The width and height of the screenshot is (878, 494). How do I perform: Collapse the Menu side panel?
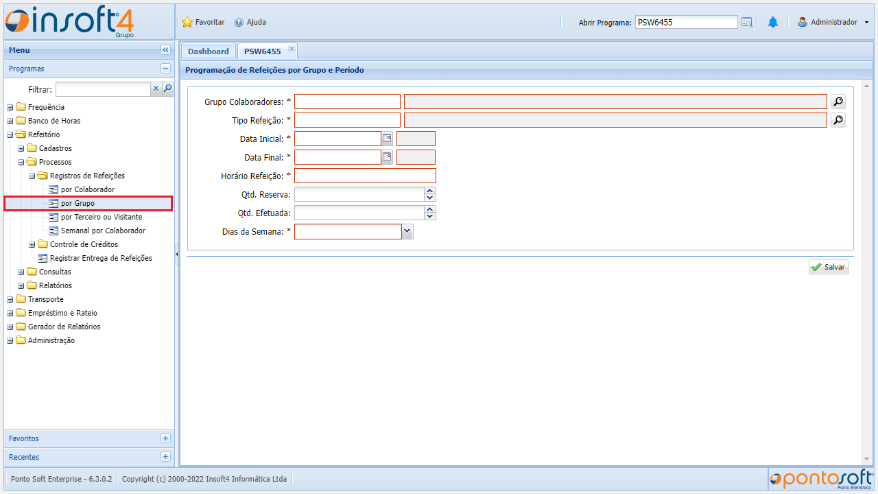click(x=165, y=50)
